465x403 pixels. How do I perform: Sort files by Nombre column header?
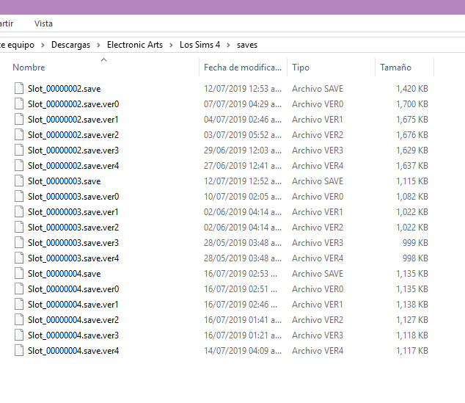[x=29, y=68]
